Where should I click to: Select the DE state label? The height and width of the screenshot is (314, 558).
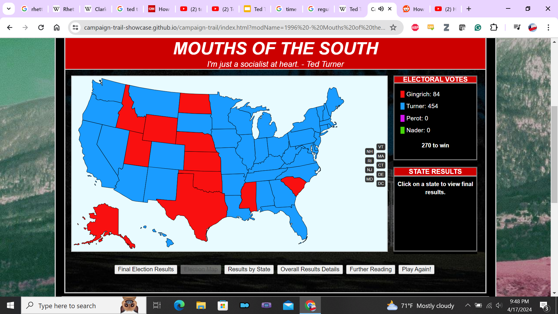coord(381,174)
